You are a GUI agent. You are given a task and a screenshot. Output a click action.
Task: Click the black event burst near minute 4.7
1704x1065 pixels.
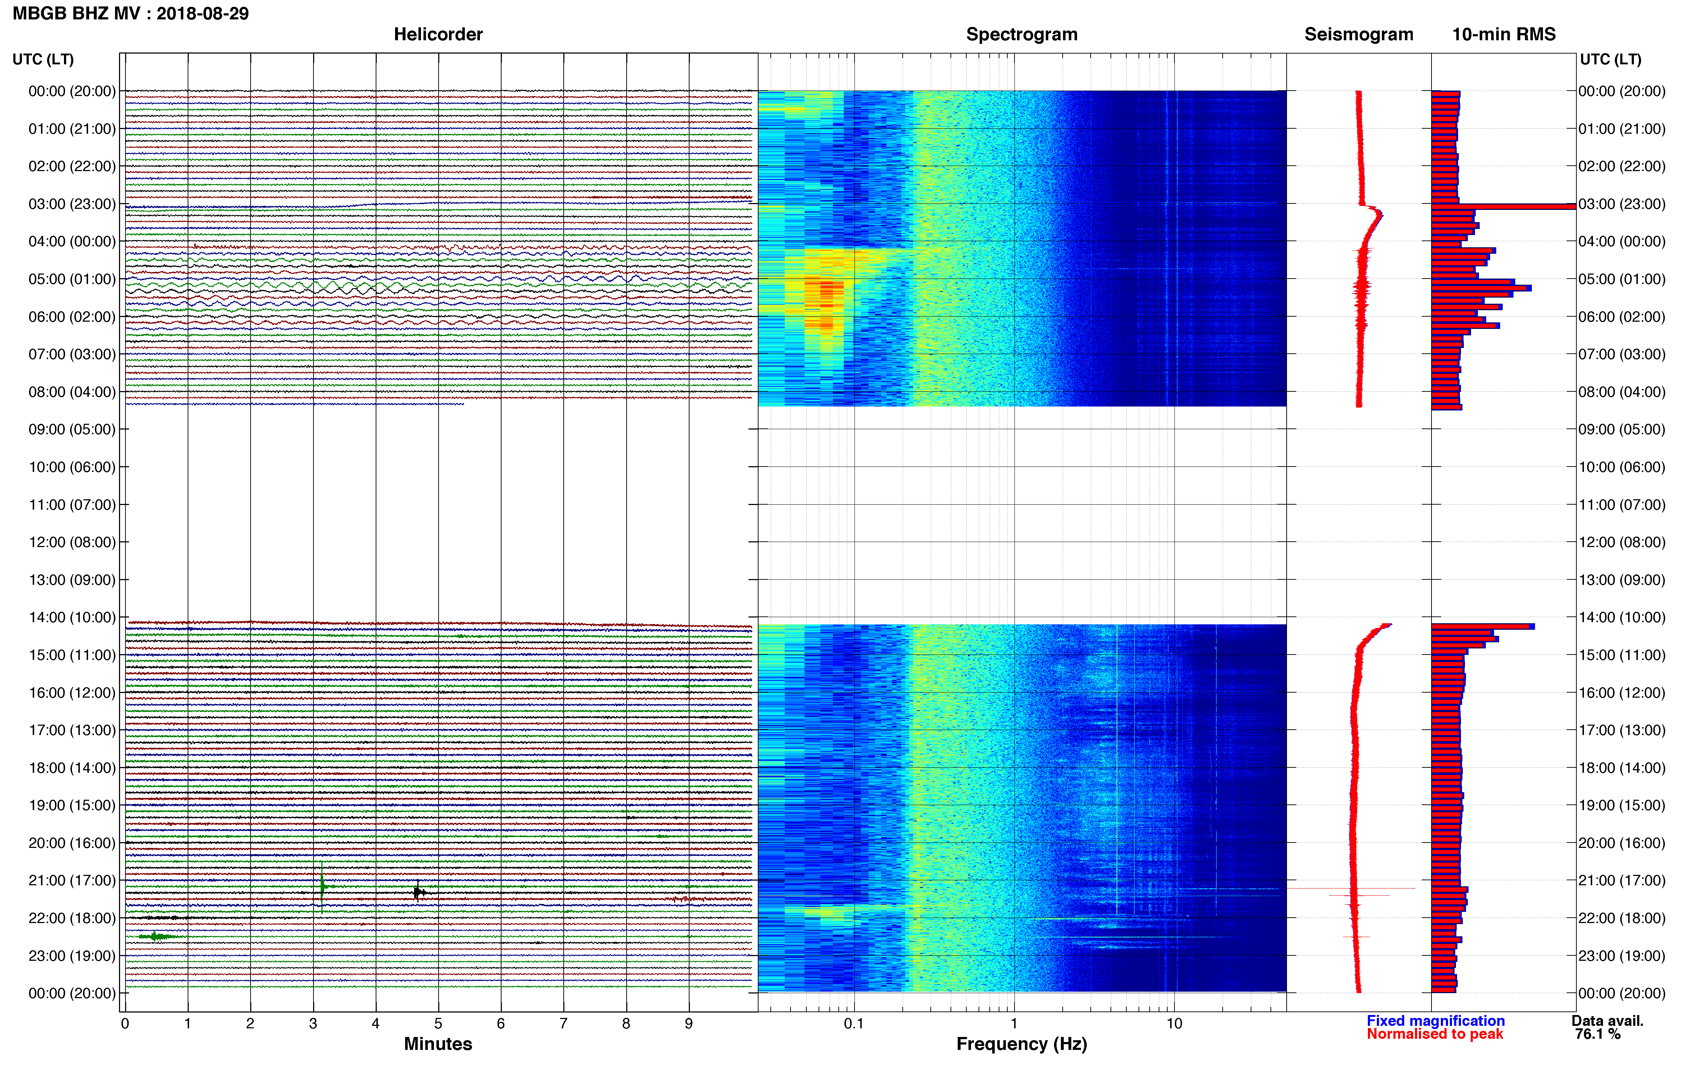(419, 892)
